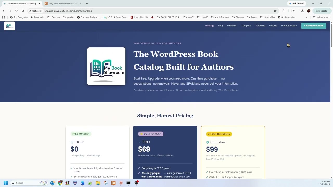Image resolution: width=333 pixels, height=187 pixels.
Task: Open the Bookmarks star bookmark
Action: coord(37,17)
